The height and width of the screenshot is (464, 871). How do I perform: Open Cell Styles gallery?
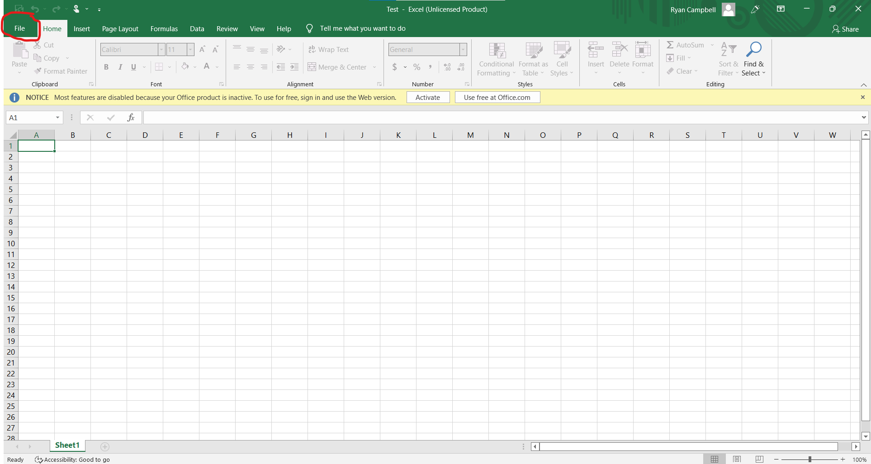[562, 59]
